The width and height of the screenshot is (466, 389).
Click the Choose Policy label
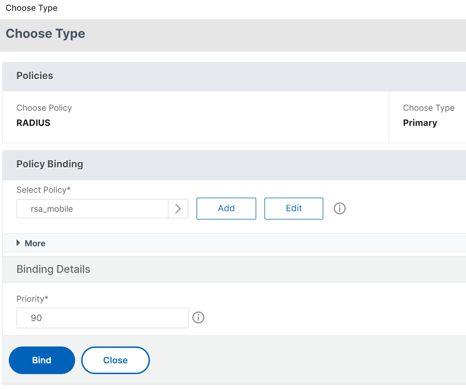[44, 108]
